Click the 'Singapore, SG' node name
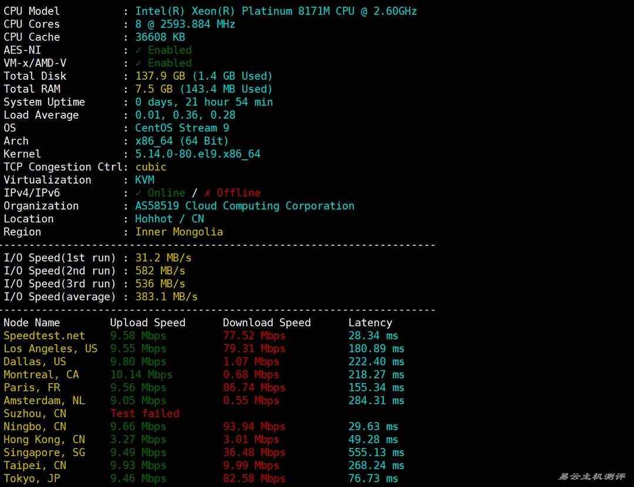Image resolution: width=634 pixels, height=487 pixels. pos(44,452)
